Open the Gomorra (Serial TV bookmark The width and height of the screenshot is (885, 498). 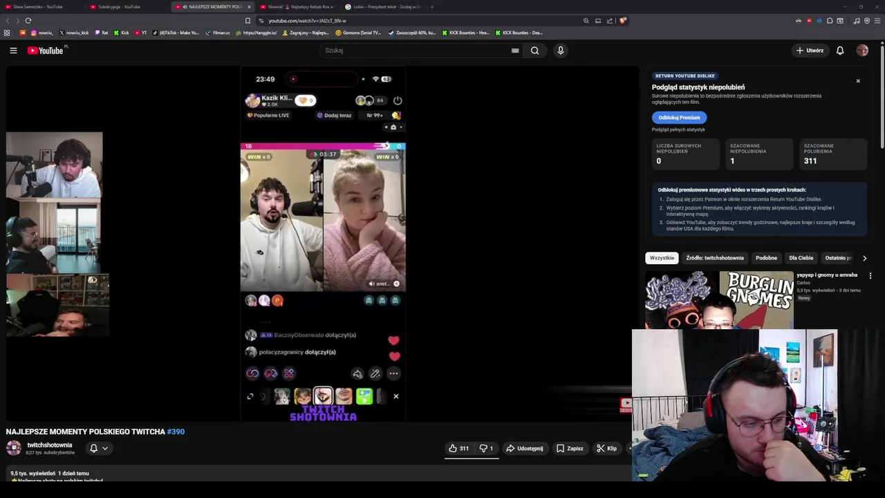click(x=358, y=33)
